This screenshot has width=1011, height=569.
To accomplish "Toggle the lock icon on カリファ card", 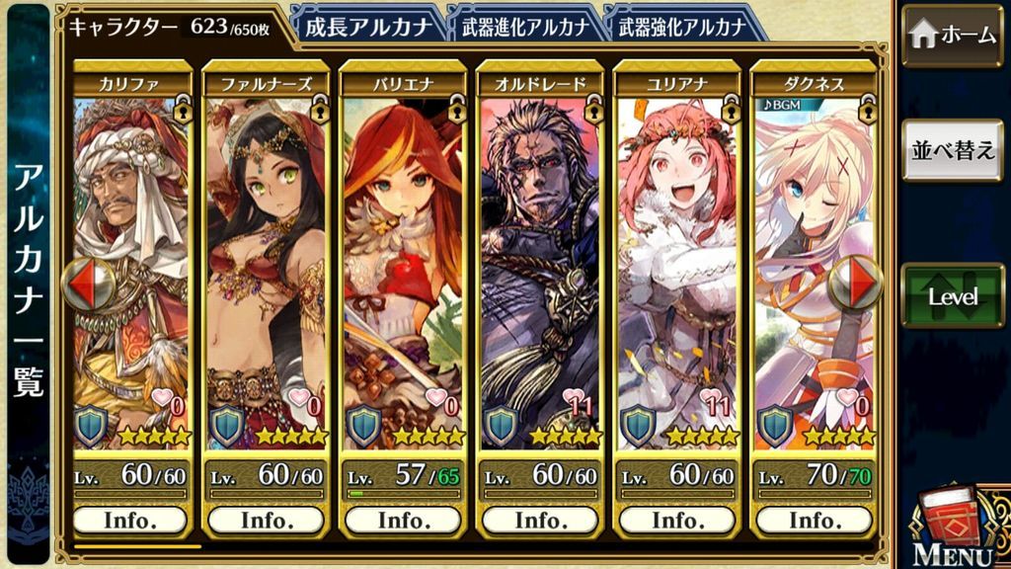I will (x=183, y=110).
